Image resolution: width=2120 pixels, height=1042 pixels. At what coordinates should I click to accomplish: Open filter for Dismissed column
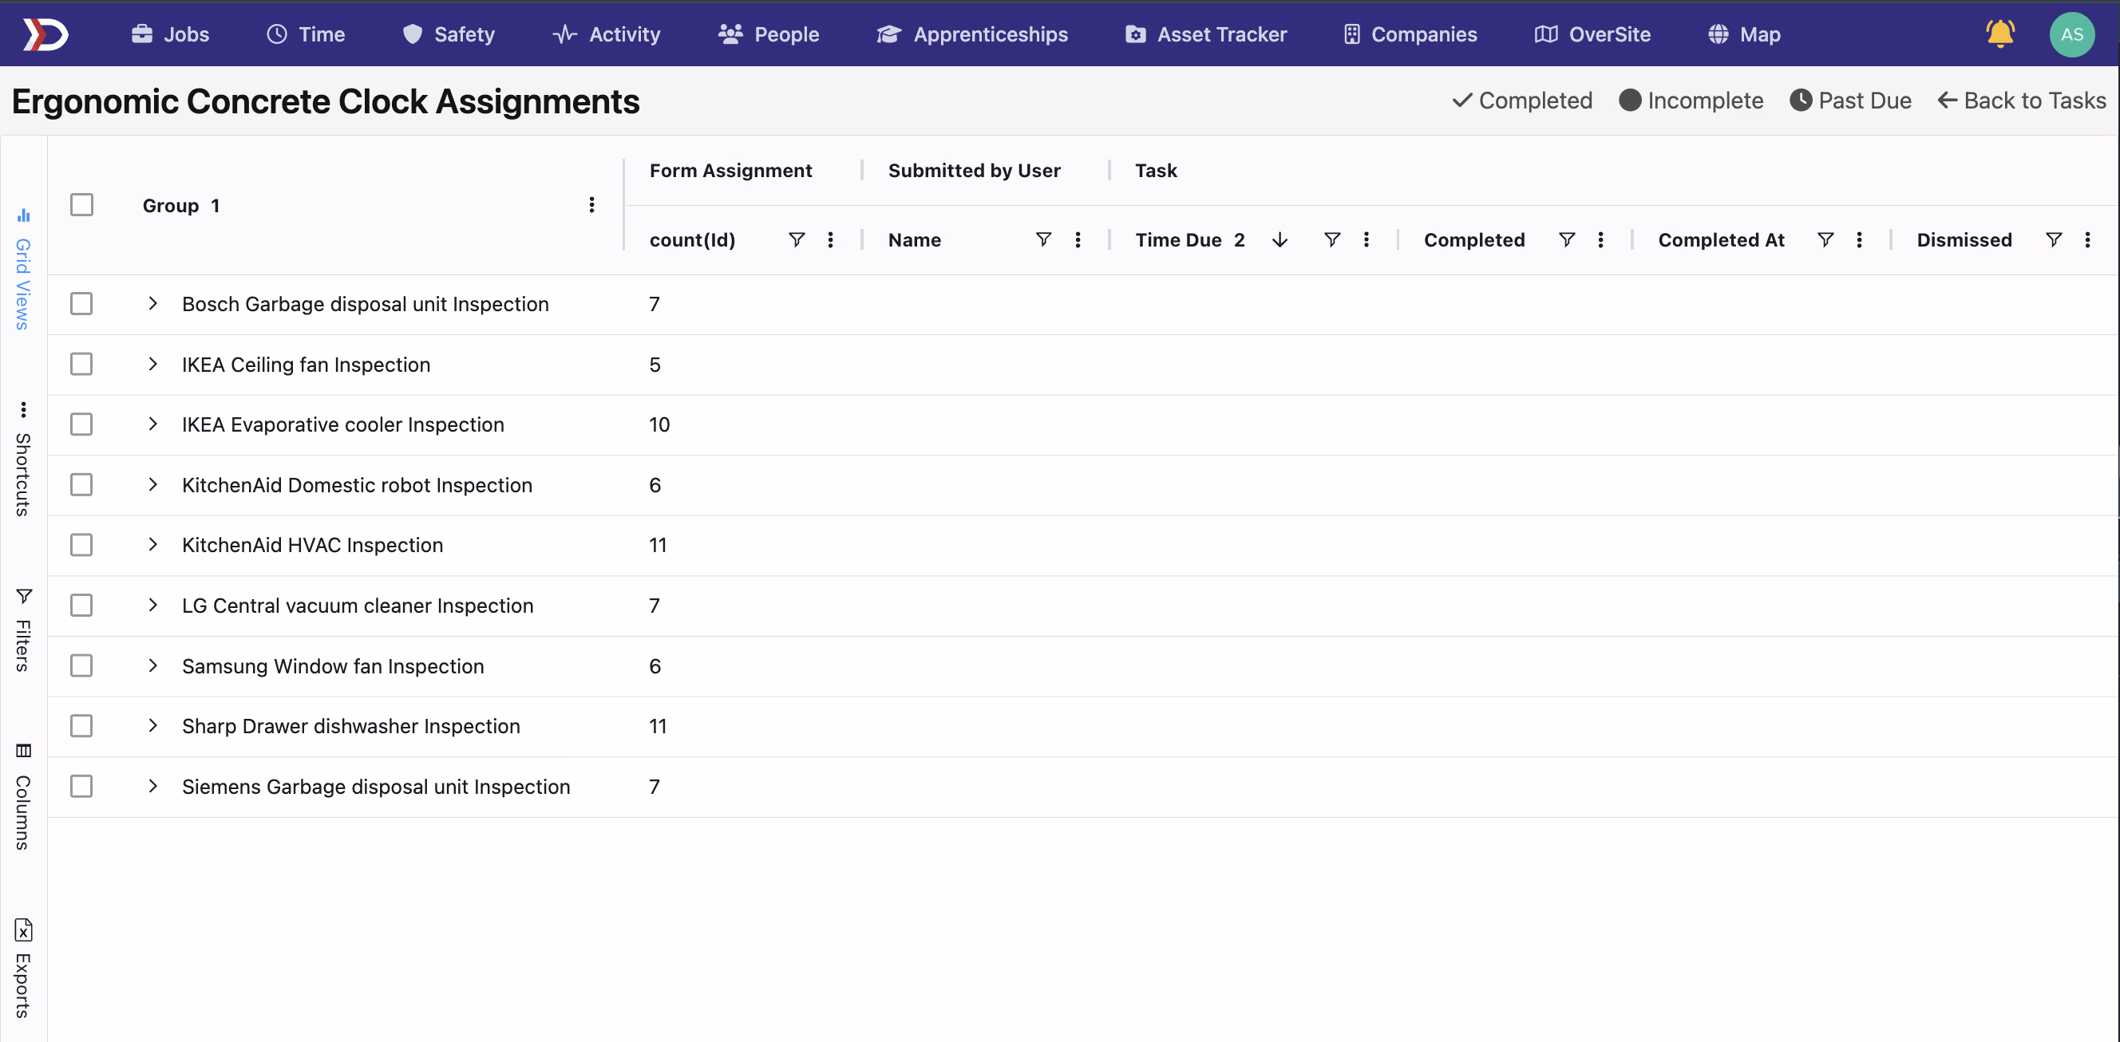(x=2053, y=239)
